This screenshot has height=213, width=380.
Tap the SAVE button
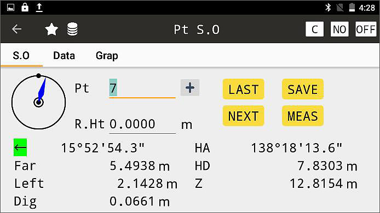pos(302,89)
